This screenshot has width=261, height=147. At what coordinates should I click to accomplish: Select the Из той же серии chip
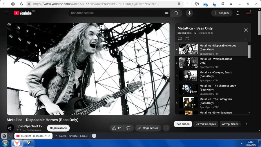point(206,124)
